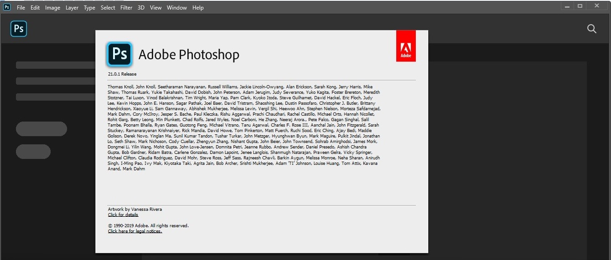Open the Help menu
This screenshot has width=611, height=260.
(x=198, y=8)
